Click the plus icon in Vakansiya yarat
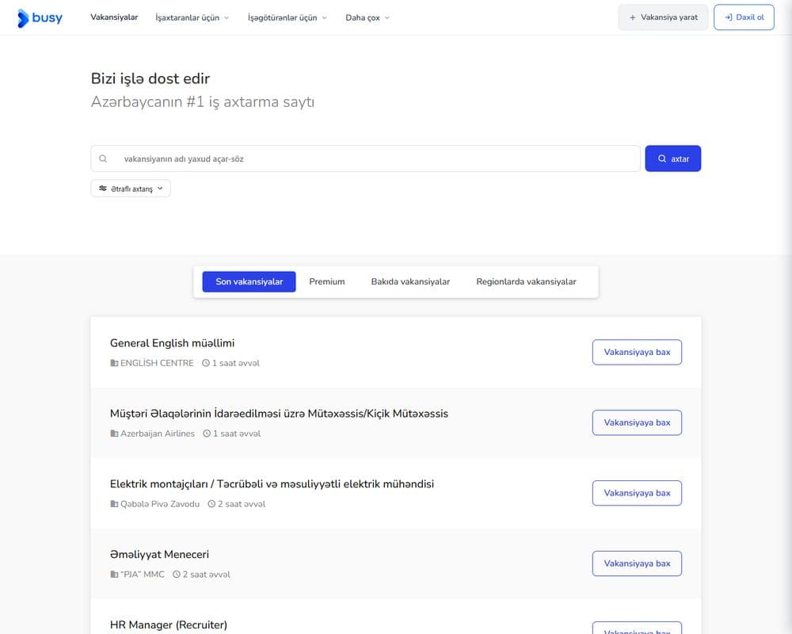This screenshot has width=792, height=634. (632, 17)
